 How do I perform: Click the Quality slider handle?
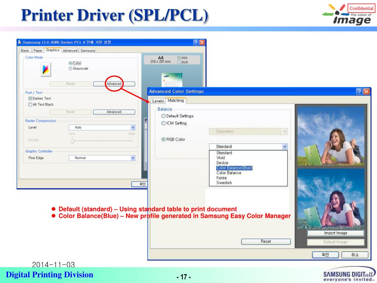coord(72,140)
